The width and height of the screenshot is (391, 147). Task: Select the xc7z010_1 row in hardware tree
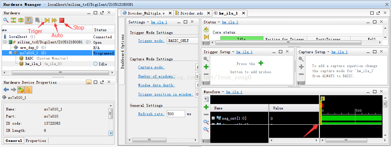coord(58,53)
